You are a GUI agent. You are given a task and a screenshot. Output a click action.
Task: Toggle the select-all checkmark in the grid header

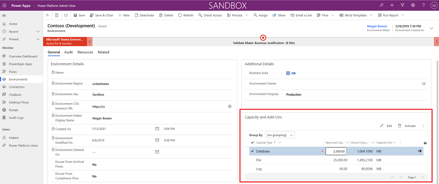point(252,143)
